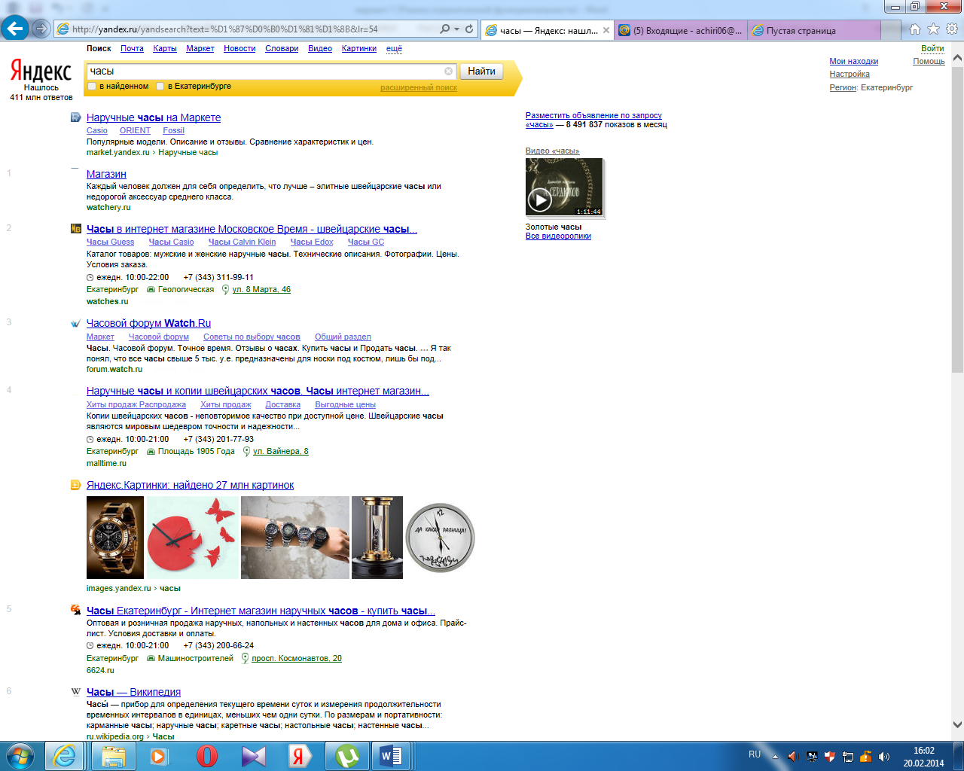Launch Opera from the taskbar
Screen dimensions: 964x771
pos(206,755)
